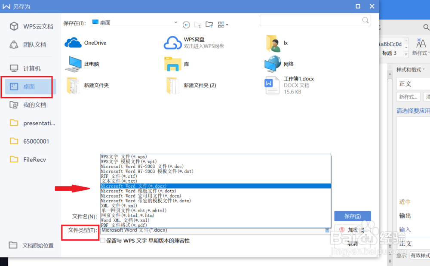This screenshot has width=430, height=266.
Task: Choose 网页文件(*.html;*.htm) type
Action: coord(215,216)
